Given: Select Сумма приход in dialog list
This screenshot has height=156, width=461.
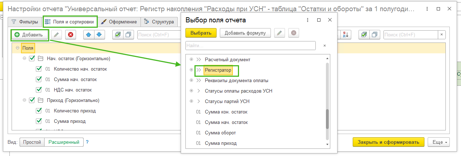Looking at the screenshot, I should click(221, 143).
